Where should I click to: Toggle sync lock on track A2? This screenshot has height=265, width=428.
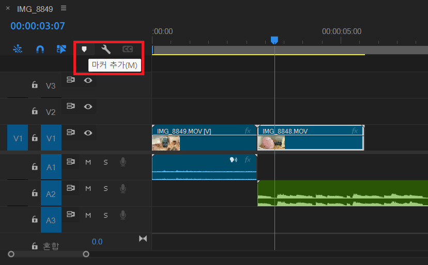tap(71, 188)
